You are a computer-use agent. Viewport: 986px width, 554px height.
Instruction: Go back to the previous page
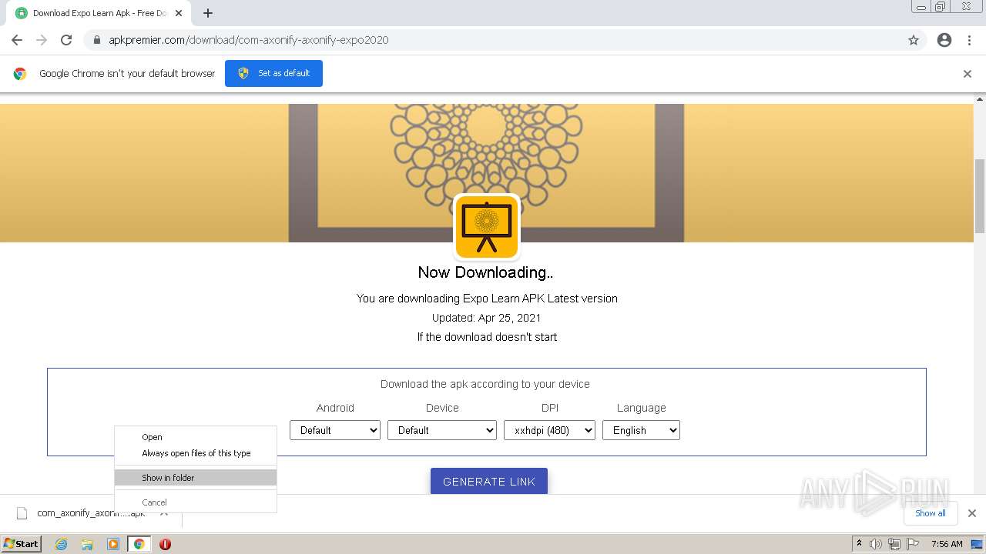(x=17, y=40)
